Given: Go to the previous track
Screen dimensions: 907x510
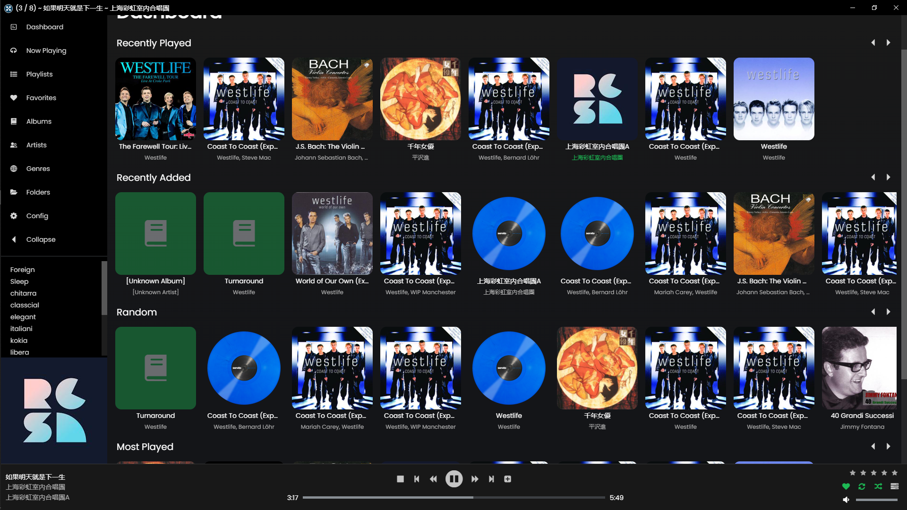Looking at the screenshot, I should [417, 479].
